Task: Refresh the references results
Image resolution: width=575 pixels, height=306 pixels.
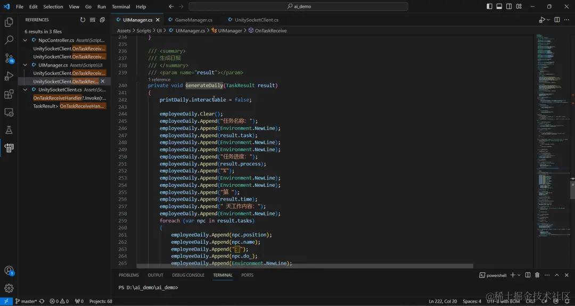Action: [x=83, y=20]
